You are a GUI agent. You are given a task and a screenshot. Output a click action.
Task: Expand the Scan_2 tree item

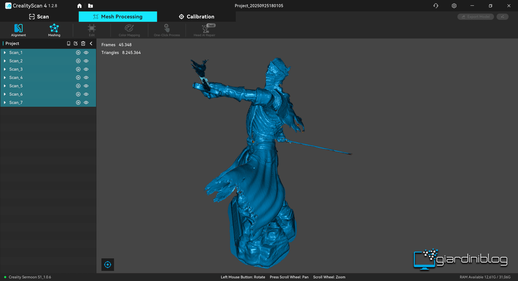click(5, 61)
